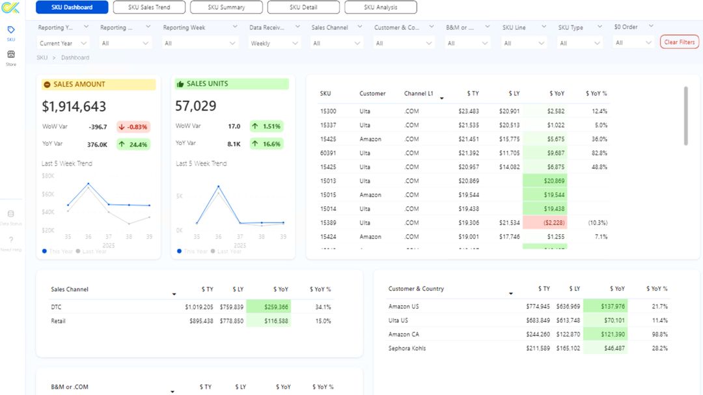This screenshot has width=703, height=395.
Task: Click the 98.8% YoY percentage for Amazon CA
Action: tap(659, 334)
